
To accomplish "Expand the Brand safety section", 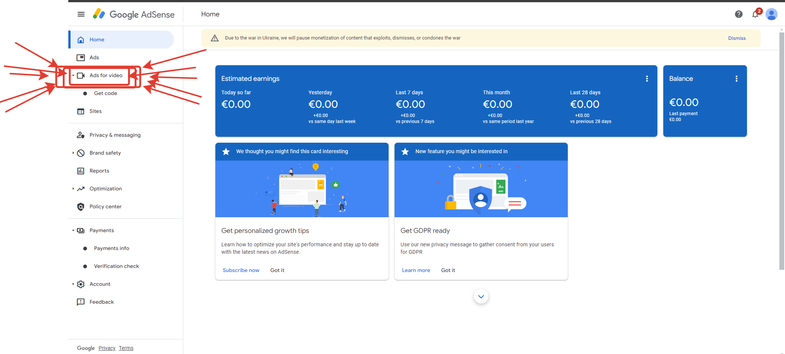I will (73, 153).
